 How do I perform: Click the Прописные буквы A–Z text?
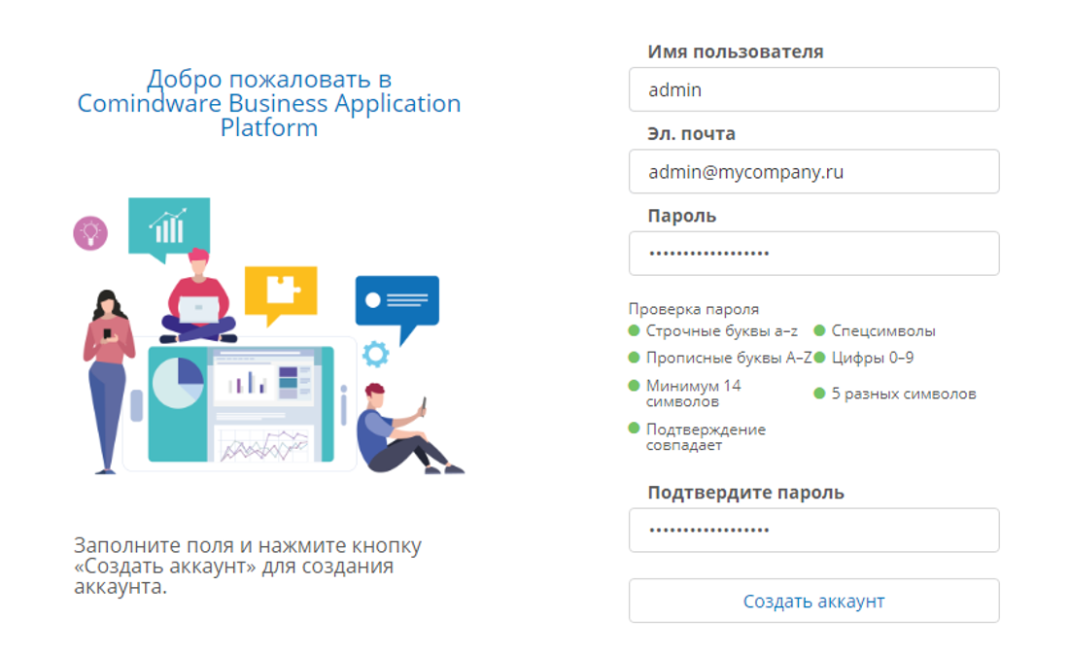tap(729, 358)
